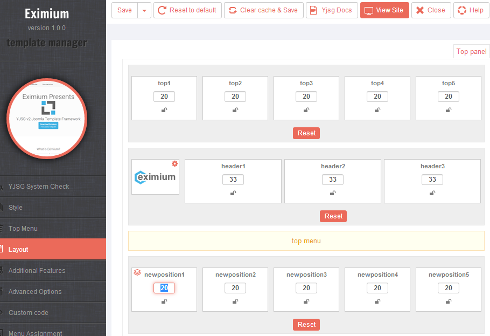This screenshot has height=336, width=490.
Task: Click the newposition5 width field
Action: (x=449, y=288)
